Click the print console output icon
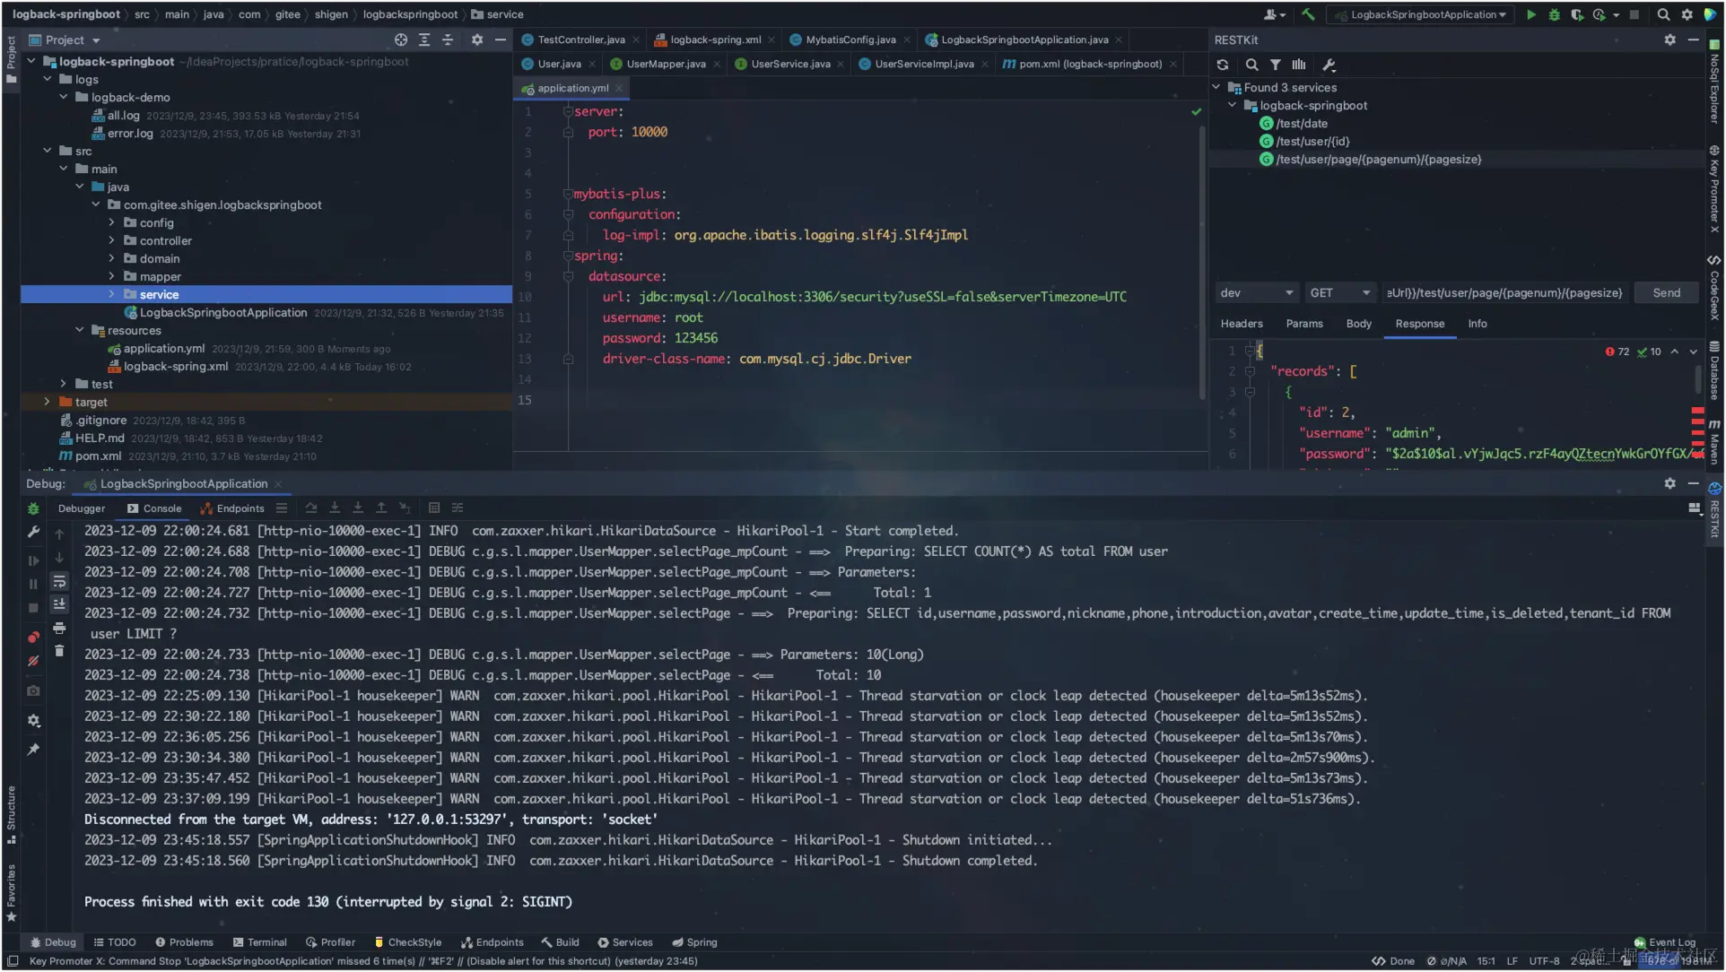 (x=59, y=628)
